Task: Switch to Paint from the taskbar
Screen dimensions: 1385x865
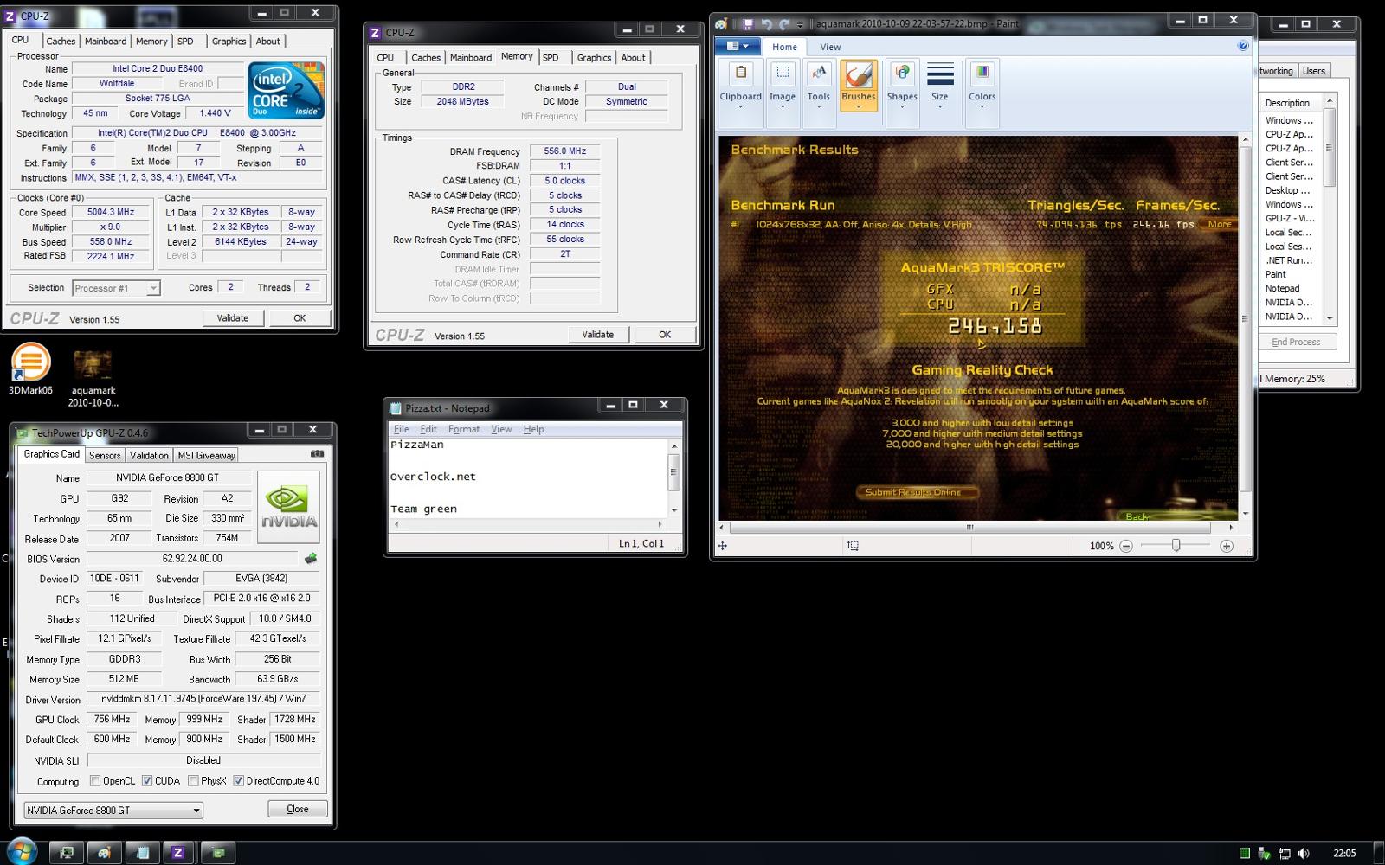Action: 105,853
